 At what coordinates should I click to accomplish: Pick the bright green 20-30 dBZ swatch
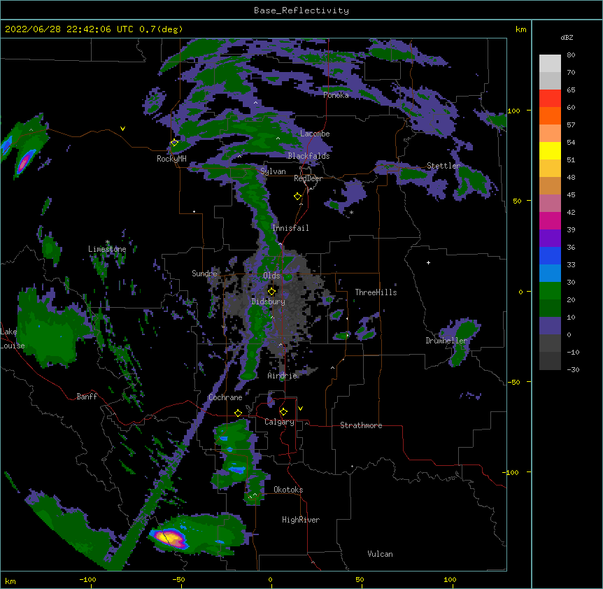pyautogui.click(x=550, y=291)
